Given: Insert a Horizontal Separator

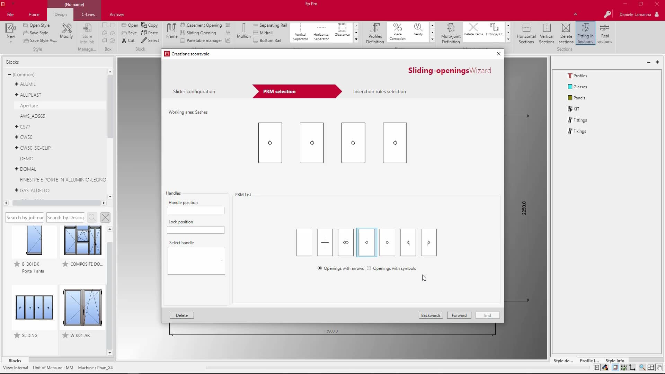Looking at the screenshot, I should click(x=321, y=32).
